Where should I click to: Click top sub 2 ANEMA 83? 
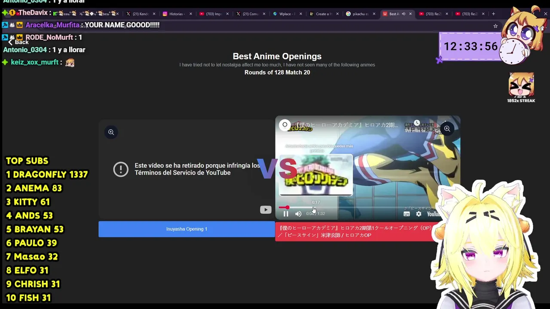pos(34,188)
